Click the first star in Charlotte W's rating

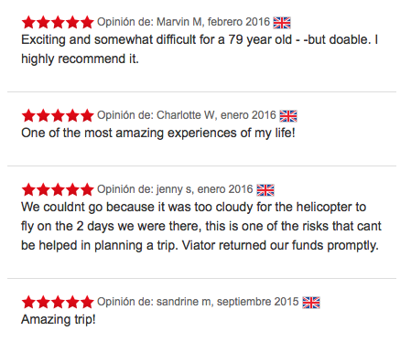pos(28,115)
